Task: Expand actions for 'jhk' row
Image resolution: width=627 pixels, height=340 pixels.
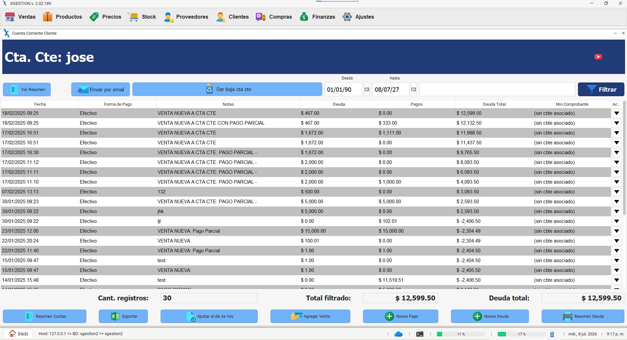Action: click(617, 211)
